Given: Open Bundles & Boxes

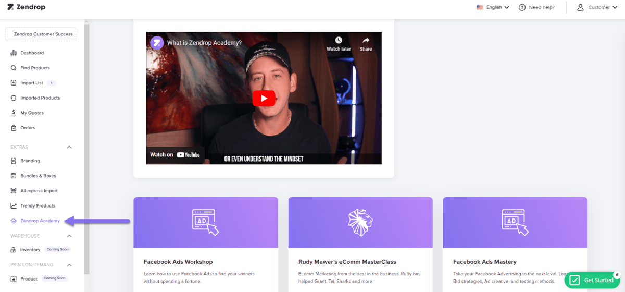Looking at the screenshot, I should (38, 176).
